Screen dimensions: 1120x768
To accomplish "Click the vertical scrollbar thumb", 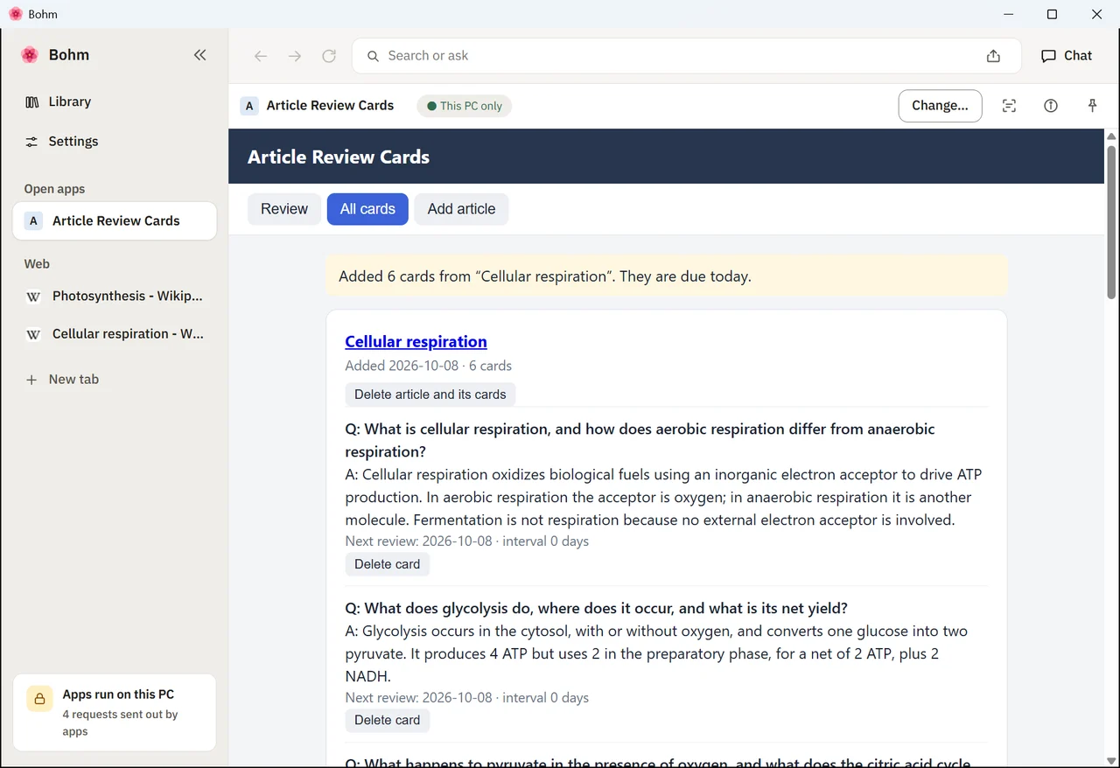I will [x=1111, y=221].
